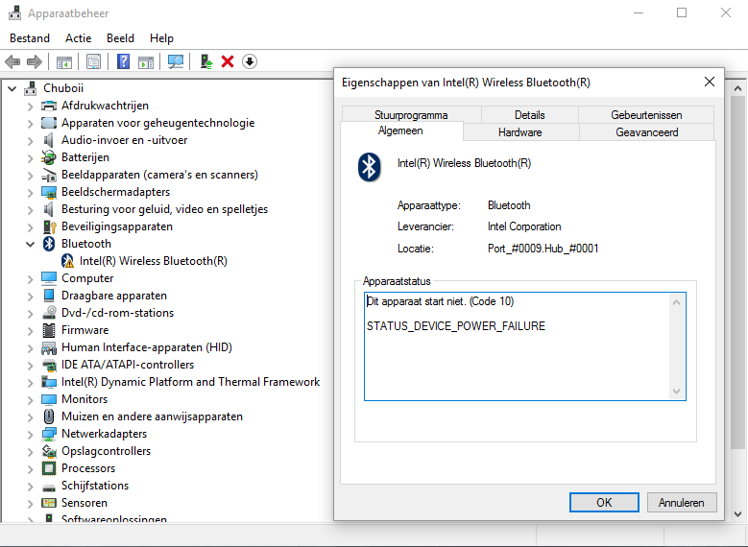Image resolution: width=748 pixels, height=547 pixels.
Task: Click the Update driver toolbar icon
Action: 206,61
